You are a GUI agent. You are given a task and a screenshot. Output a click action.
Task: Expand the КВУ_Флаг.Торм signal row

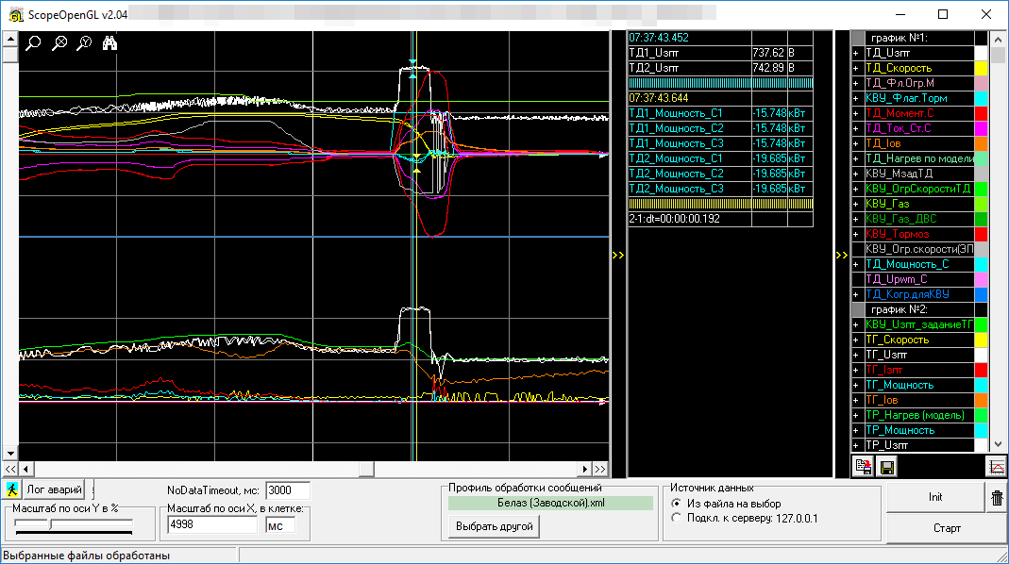click(856, 98)
